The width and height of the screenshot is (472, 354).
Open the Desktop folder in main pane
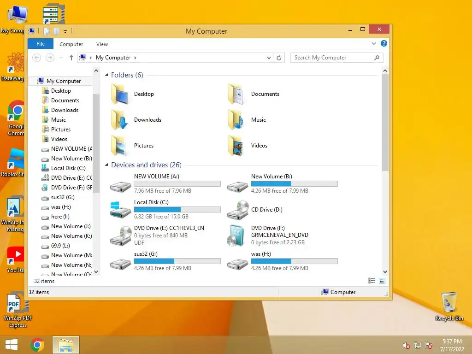point(132,94)
